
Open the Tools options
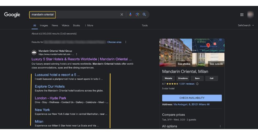click(x=145, y=25)
